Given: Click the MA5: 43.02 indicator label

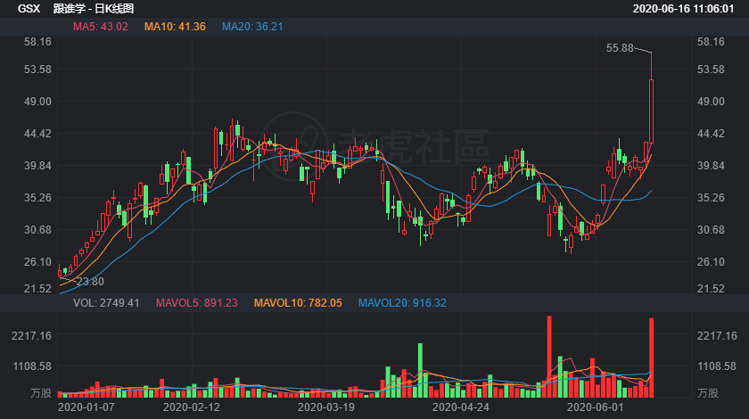Looking at the screenshot, I should [100, 27].
